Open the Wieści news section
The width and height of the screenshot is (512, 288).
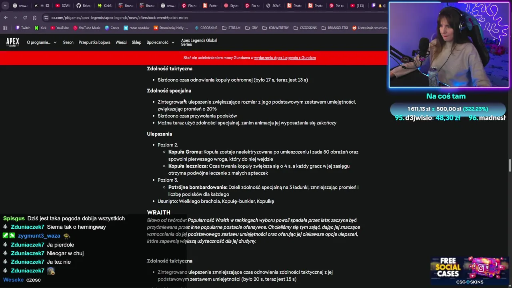point(121,42)
